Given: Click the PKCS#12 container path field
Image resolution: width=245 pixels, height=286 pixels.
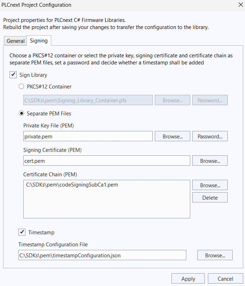Looking at the screenshot, I should pos(88,100).
